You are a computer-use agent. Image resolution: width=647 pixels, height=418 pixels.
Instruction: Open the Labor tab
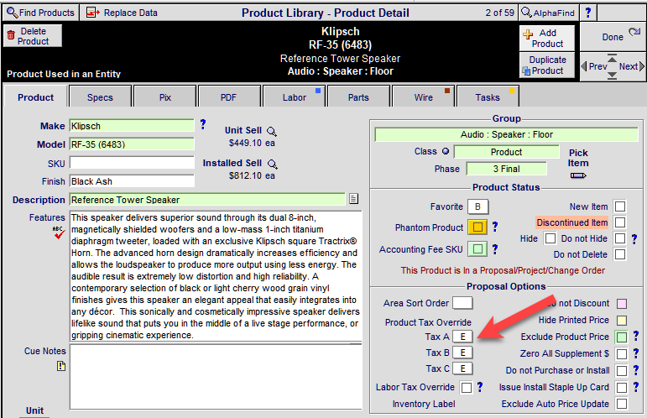pyautogui.click(x=295, y=97)
